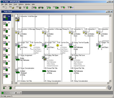
Task: Select the multiply element numbered 62
Action: coord(6,56)
